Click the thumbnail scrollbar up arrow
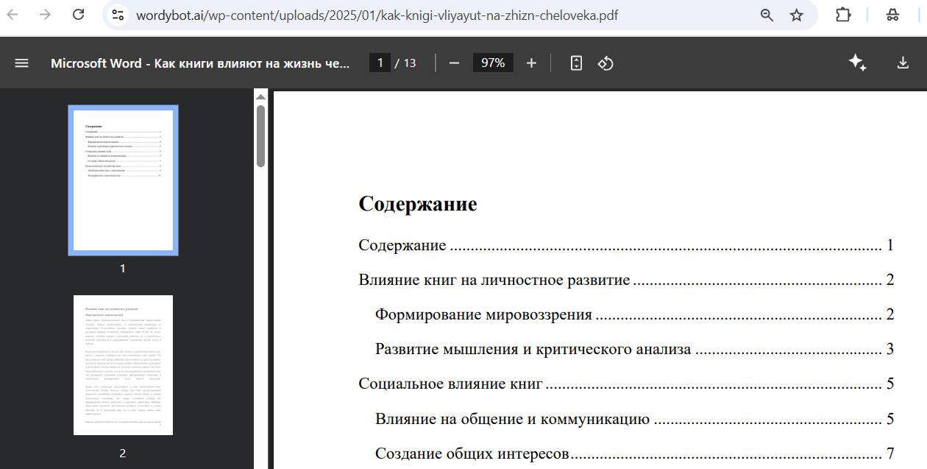The height and width of the screenshot is (469, 927). (x=260, y=96)
